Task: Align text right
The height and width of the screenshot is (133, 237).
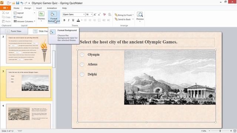Action: 94,20
